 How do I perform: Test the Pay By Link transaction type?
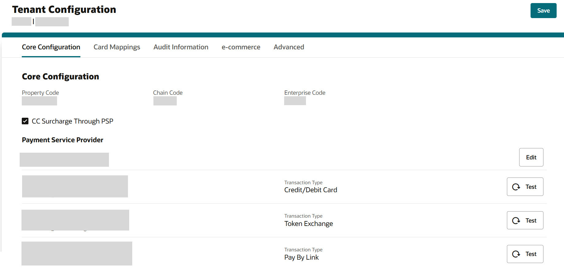525,254
